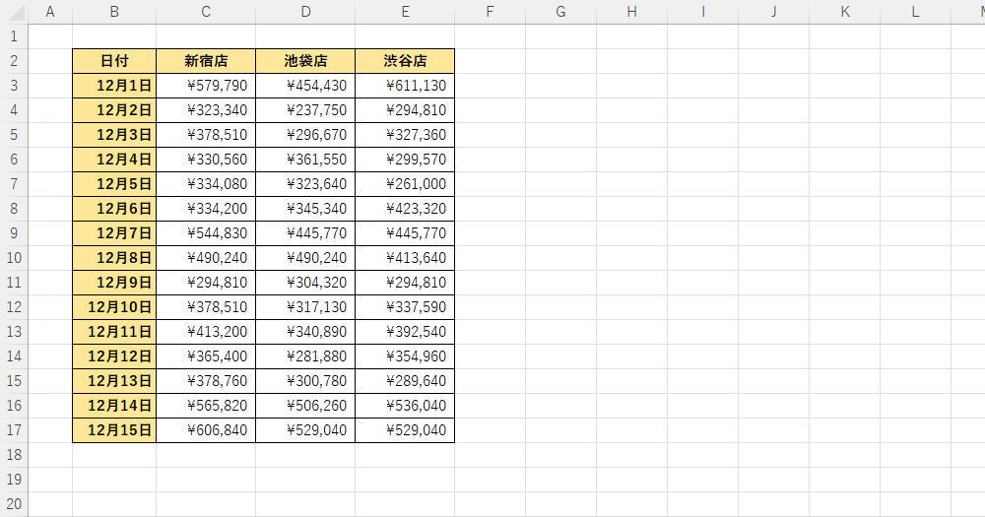Click the 12月15日 date cell
985x517 pixels.
114,430
